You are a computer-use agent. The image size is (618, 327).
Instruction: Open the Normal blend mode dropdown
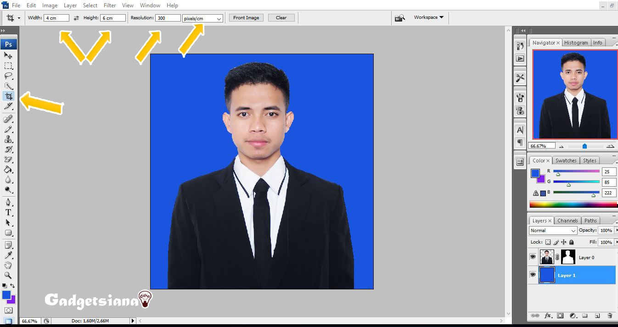552,230
